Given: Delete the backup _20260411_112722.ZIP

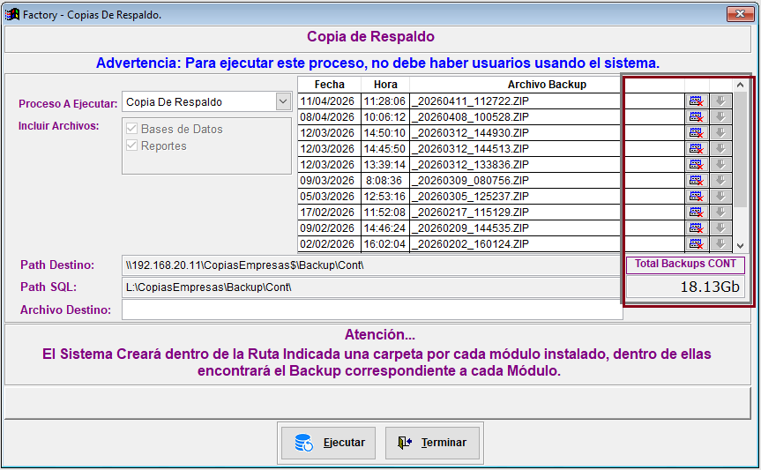Looking at the screenshot, I should 697,101.
